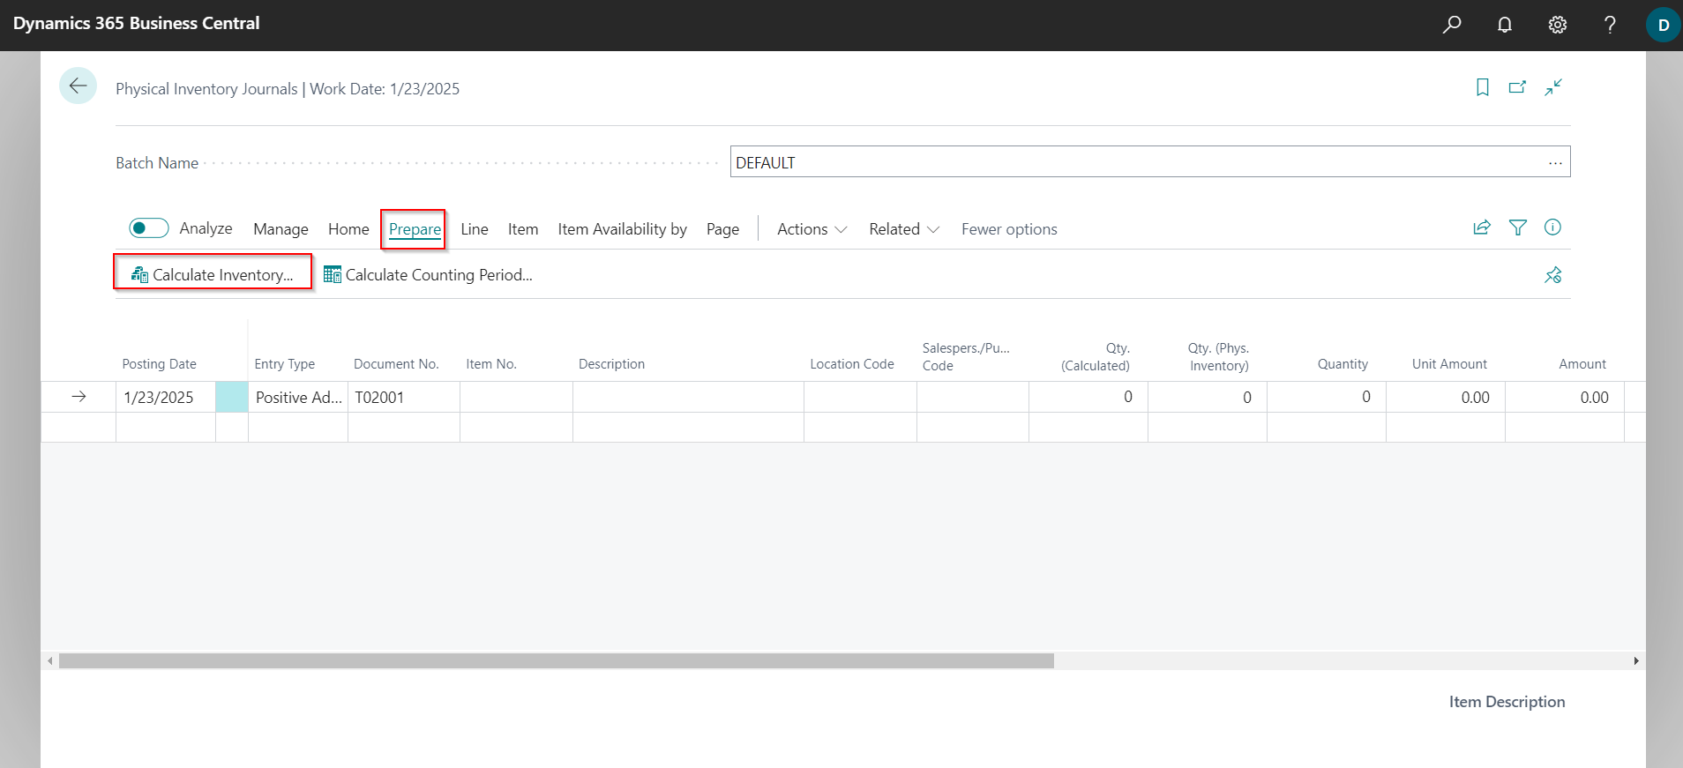Click the empty Location Code cell in first row
The width and height of the screenshot is (1683, 768).
860,398
